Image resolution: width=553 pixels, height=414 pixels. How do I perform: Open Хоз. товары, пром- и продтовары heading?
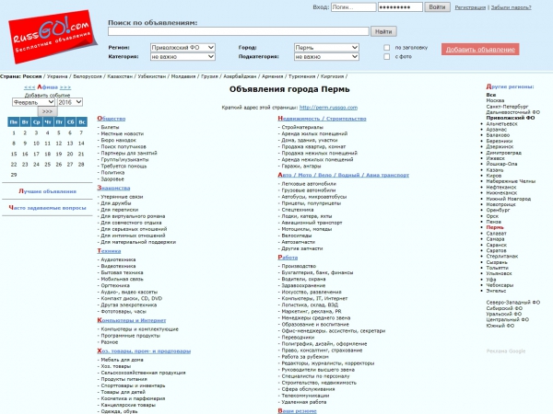[144, 351]
